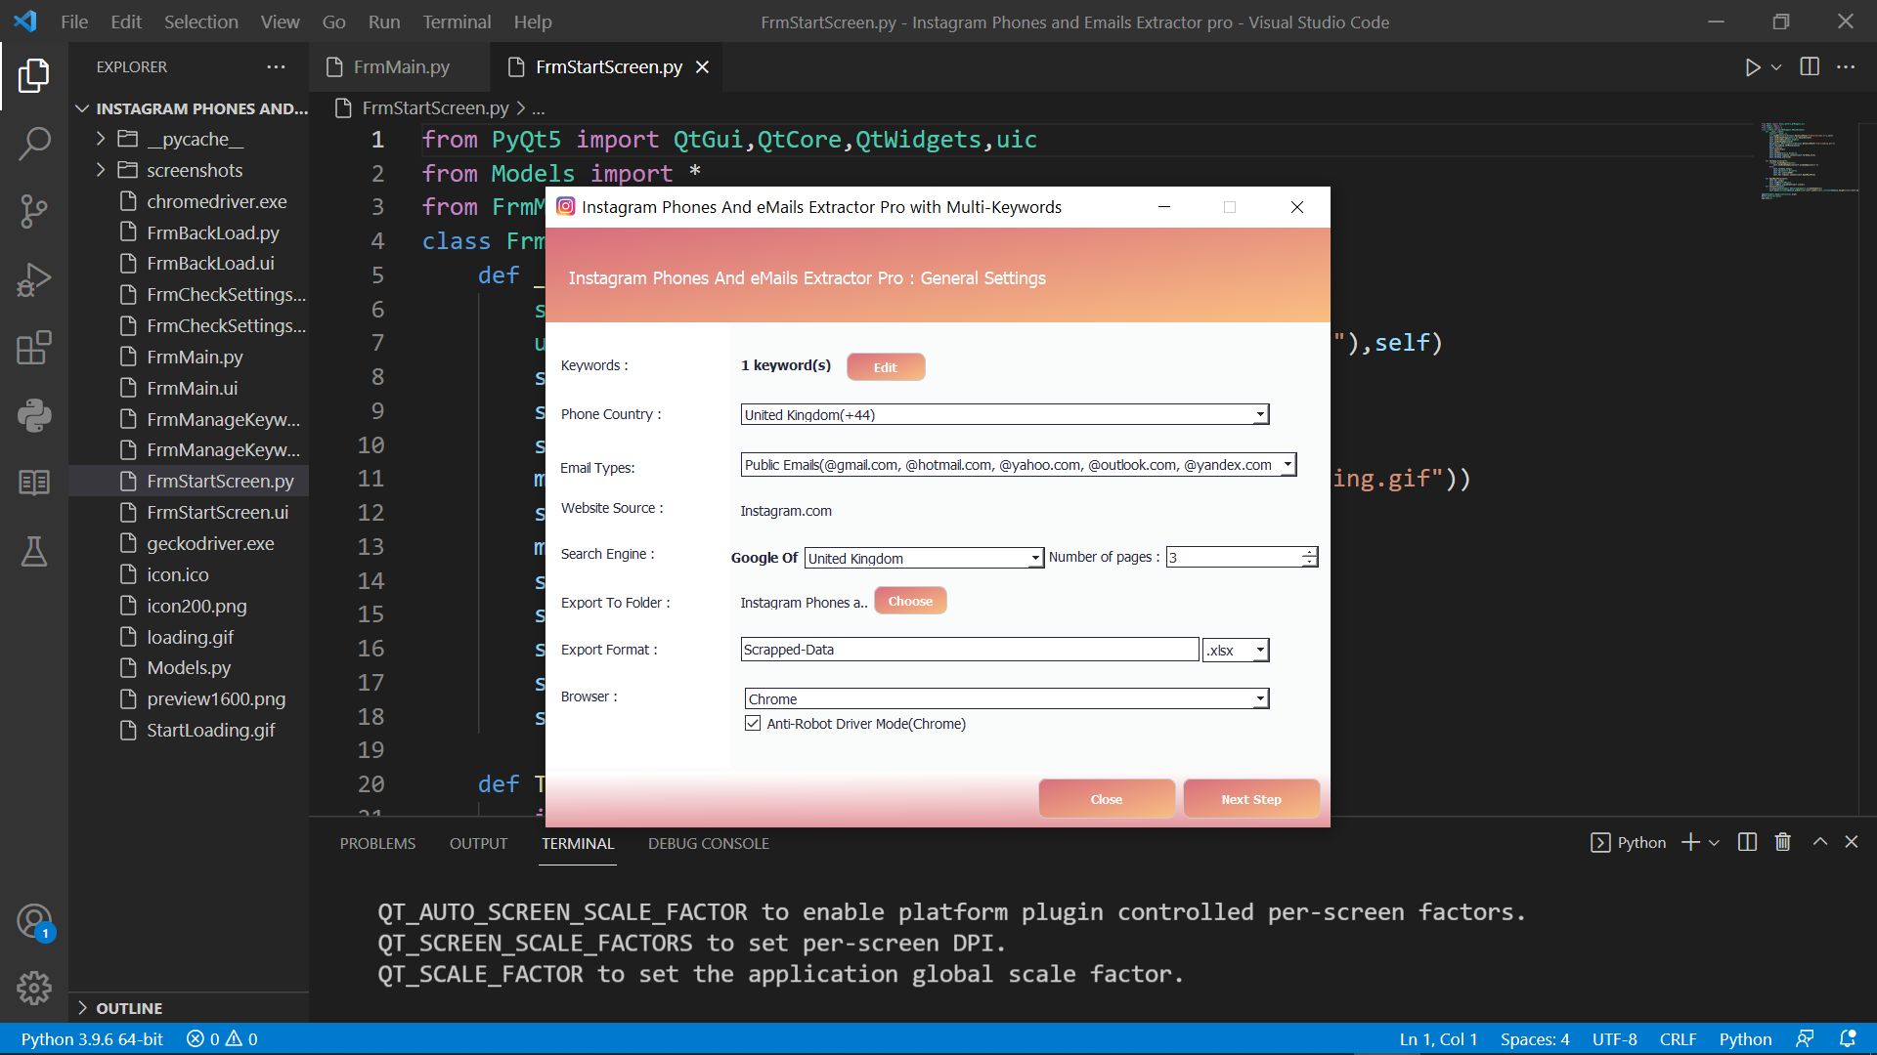Click the feedback icon in status bar
This screenshot has width=1877, height=1055.
tap(1805, 1038)
